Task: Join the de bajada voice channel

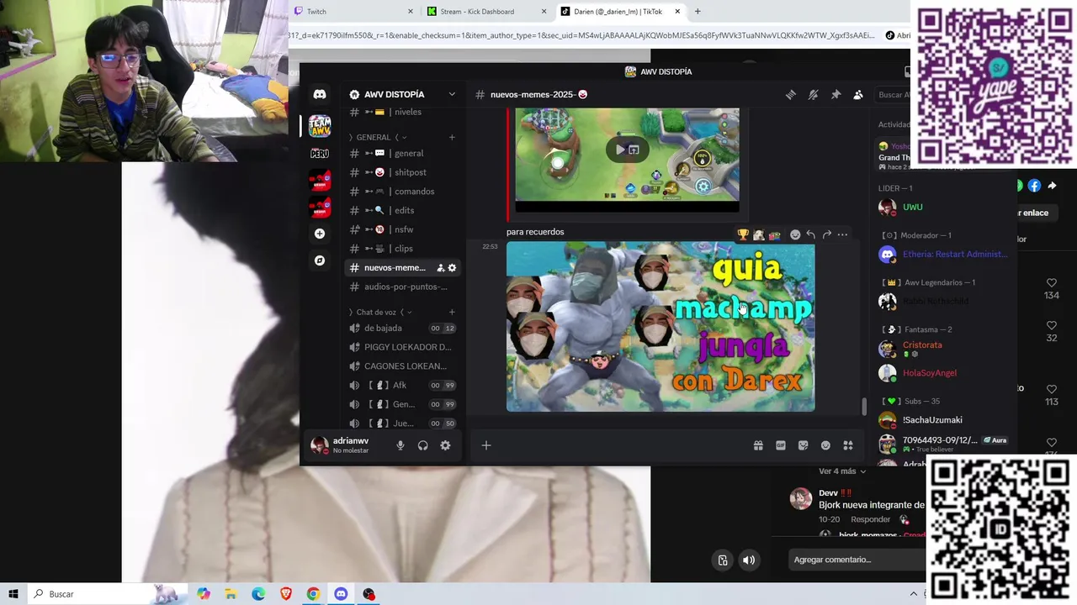Action: [402, 328]
